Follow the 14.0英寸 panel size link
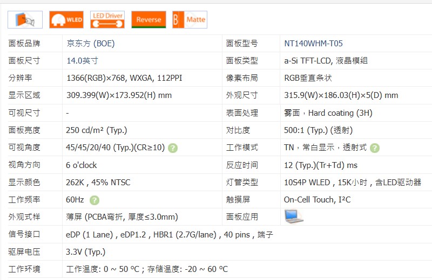432x280 pixels. tap(82, 61)
